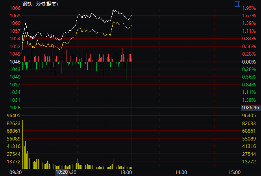Click the 1026.96 current price tag
Viewport: 261px width, 176px height.
point(250,107)
